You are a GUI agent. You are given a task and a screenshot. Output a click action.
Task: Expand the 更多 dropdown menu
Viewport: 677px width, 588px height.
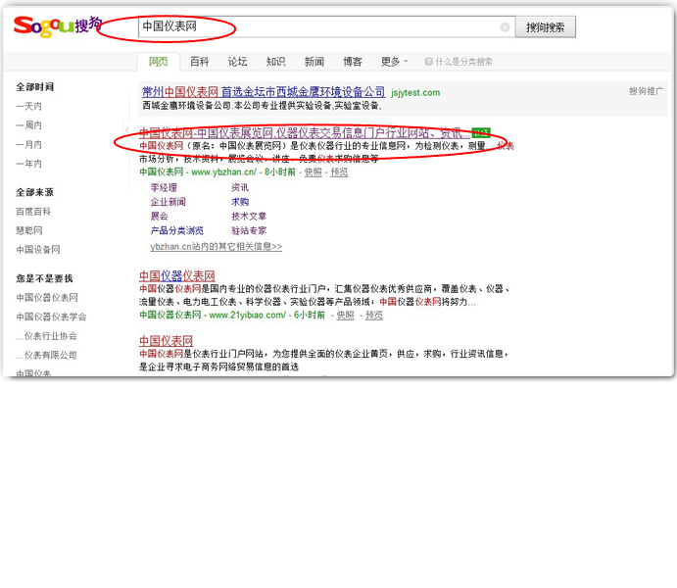click(394, 62)
